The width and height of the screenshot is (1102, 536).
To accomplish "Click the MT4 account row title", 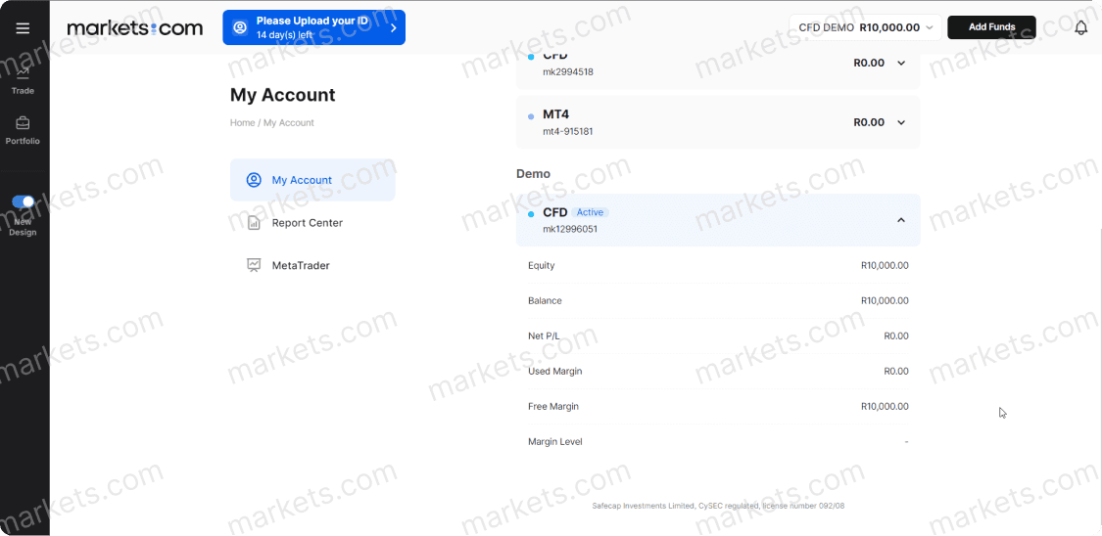I will (556, 114).
